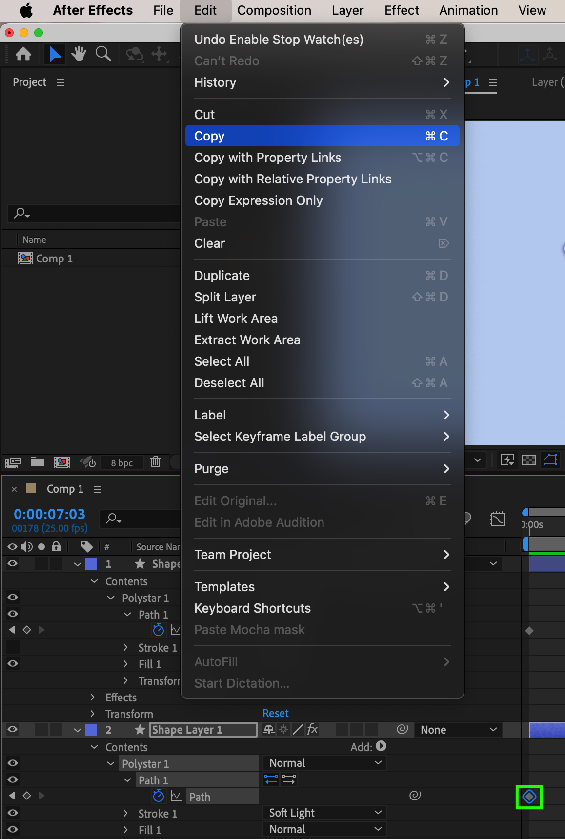Open the Project panel hamburger menu
The height and width of the screenshot is (839, 565).
tap(61, 82)
